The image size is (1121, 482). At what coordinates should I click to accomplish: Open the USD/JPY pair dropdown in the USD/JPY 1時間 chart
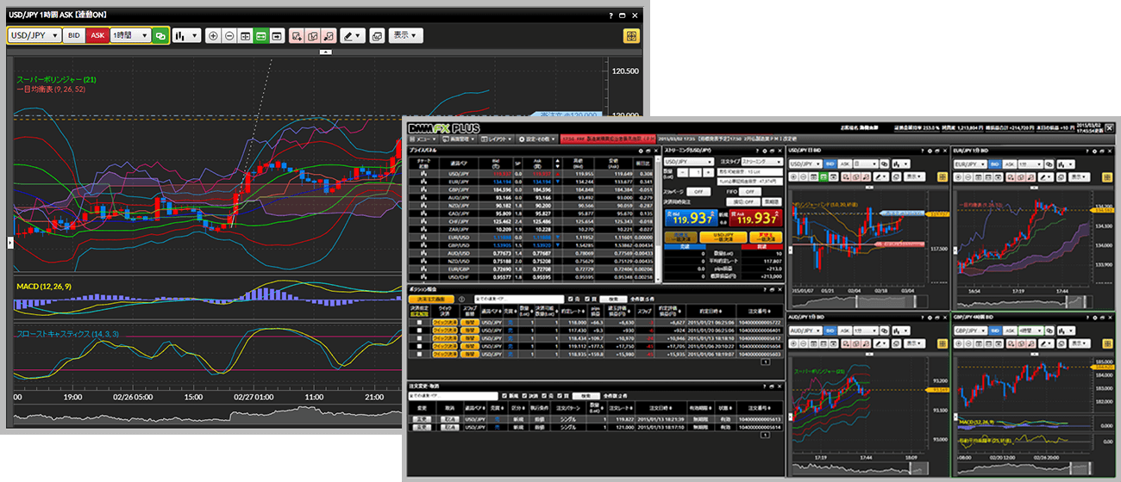coord(35,35)
